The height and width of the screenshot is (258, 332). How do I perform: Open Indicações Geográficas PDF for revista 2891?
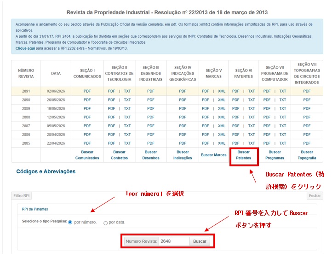[183, 91]
